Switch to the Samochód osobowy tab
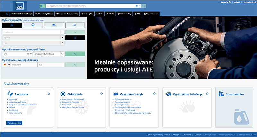Image resolution: width=257 pixels, height=137 pixels. tap(22, 14)
